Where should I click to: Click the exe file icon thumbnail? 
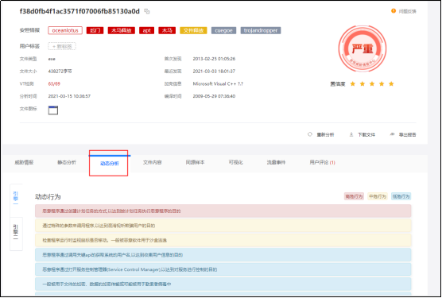tap(53, 110)
